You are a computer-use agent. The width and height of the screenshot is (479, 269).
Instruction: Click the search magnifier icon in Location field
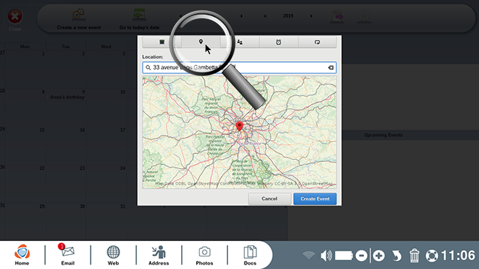click(148, 68)
